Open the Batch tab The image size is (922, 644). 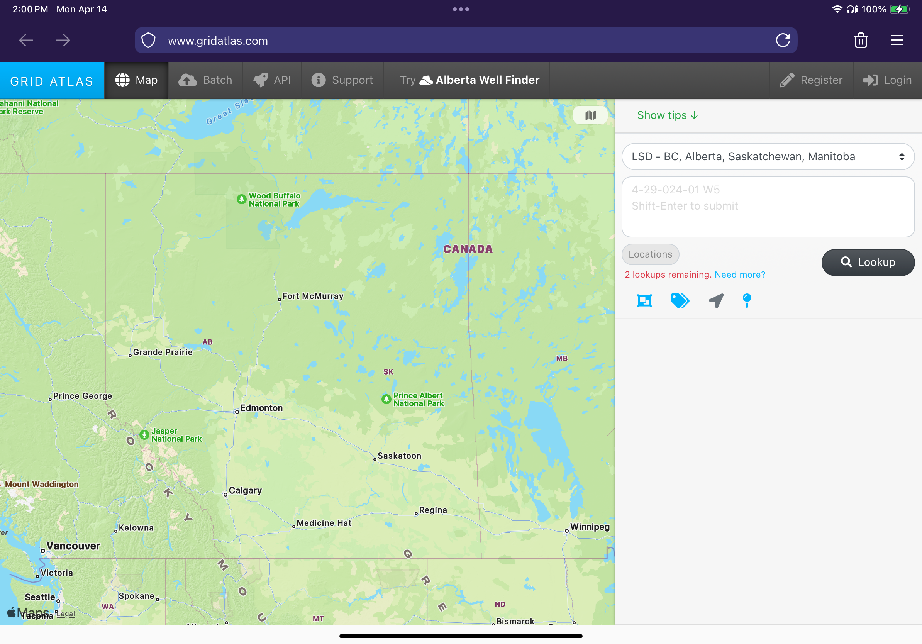coord(206,80)
